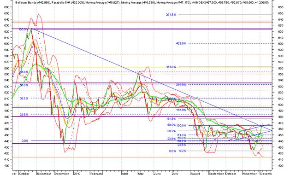
Task: Select the July month marker
Action: pyautogui.click(x=175, y=174)
